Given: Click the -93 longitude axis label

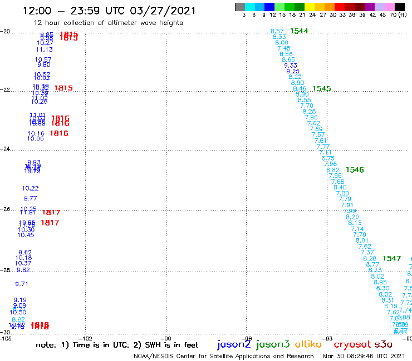Looking at the screenshot, I should click(x=327, y=338).
